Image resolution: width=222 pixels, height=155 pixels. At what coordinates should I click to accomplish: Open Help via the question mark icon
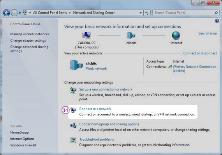(x=217, y=21)
